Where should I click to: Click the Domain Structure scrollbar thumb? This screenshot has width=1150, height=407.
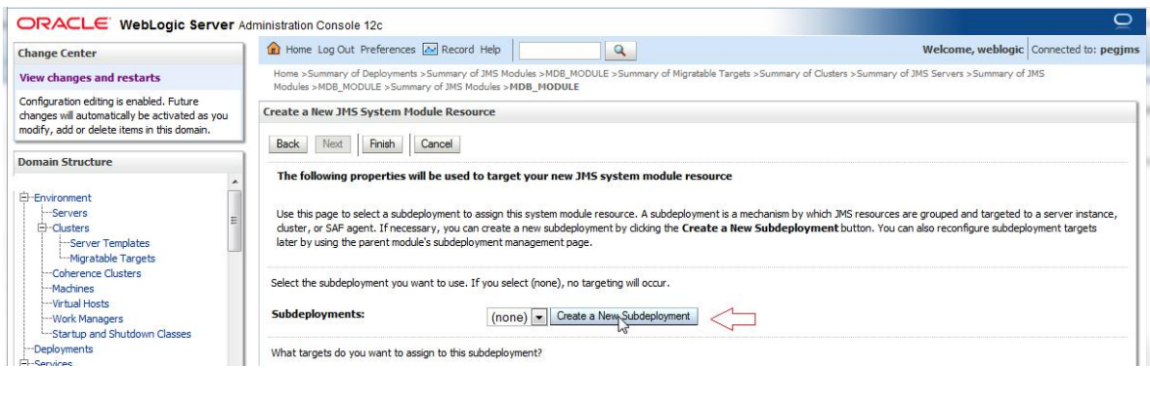pyautogui.click(x=234, y=221)
